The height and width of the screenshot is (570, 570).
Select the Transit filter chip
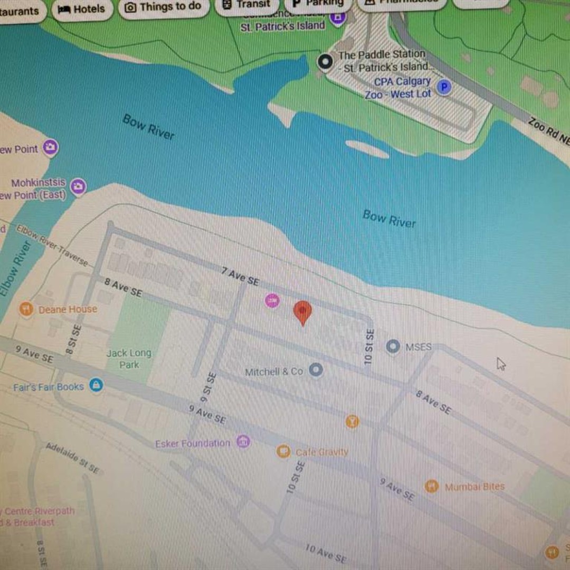pyautogui.click(x=247, y=5)
